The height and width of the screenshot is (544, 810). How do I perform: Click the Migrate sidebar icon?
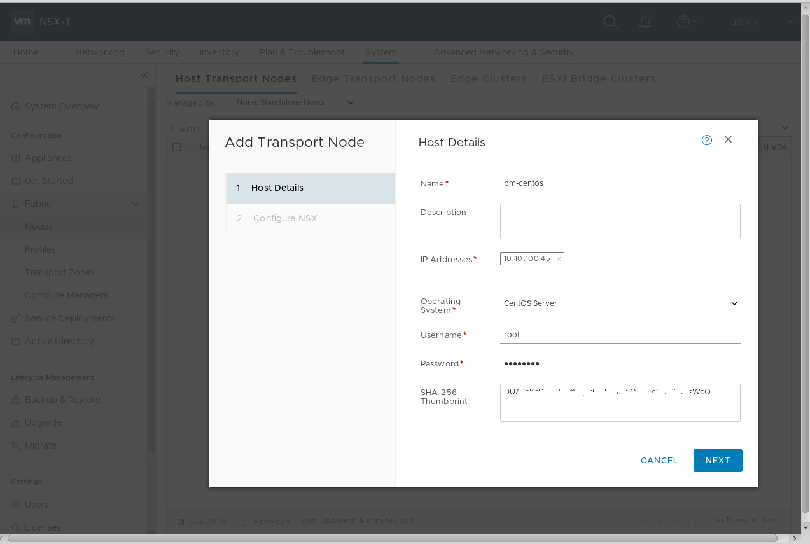pos(16,445)
